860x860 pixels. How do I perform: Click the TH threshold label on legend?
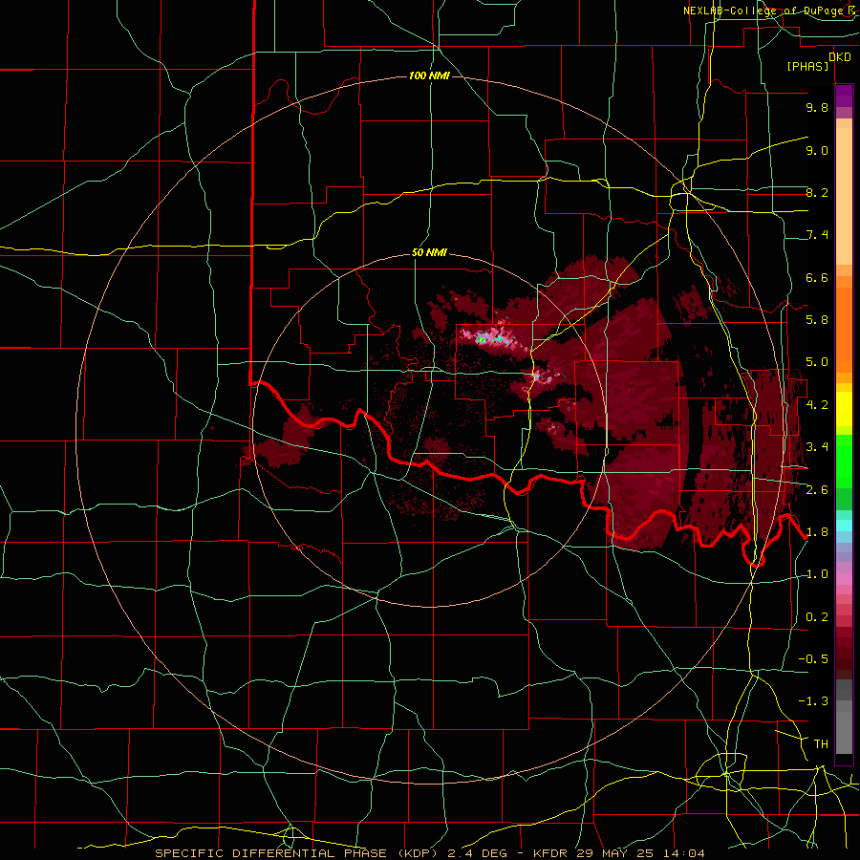pos(821,744)
